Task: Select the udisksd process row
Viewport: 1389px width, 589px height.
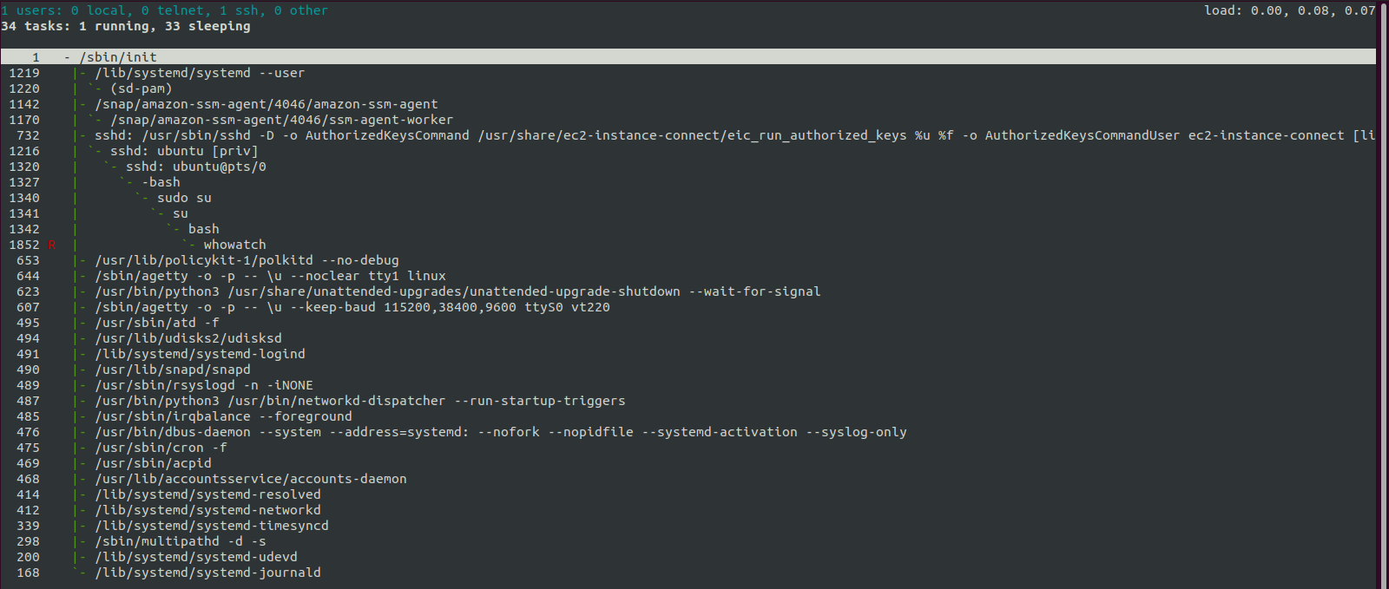Action: (x=188, y=338)
